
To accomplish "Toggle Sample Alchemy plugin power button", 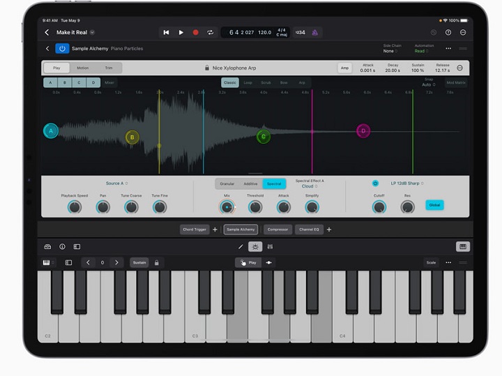I will point(62,49).
